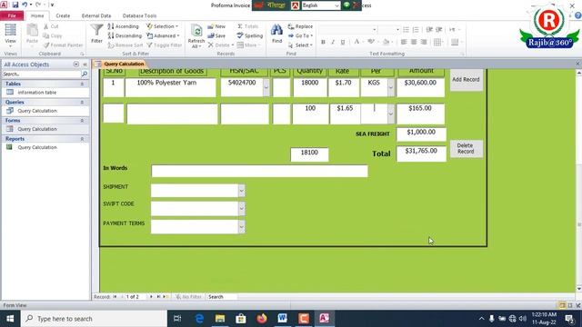Open Advanced filter options dropdown
Image resolution: width=582 pixels, height=327 pixels.
[x=163, y=35]
